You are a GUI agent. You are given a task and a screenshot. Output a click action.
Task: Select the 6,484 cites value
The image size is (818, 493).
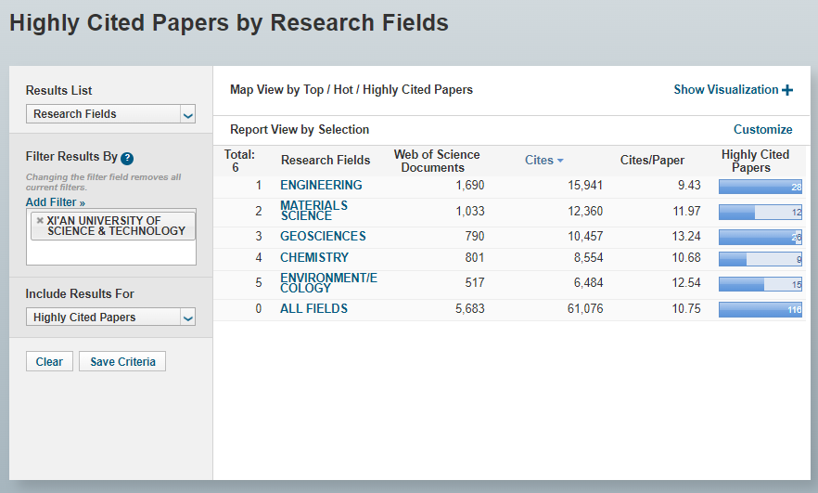pyautogui.click(x=588, y=282)
